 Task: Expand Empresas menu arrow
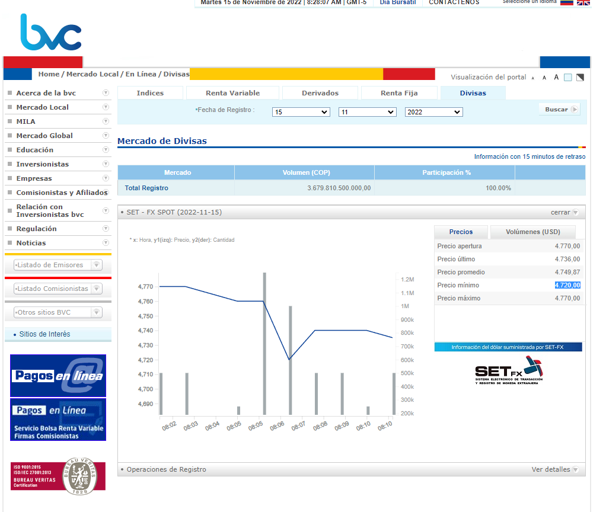coord(106,178)
